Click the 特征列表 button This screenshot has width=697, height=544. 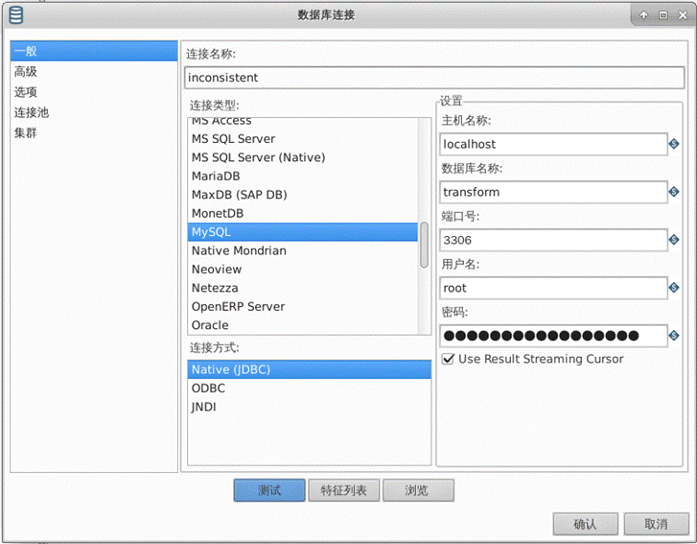coord(344,490)
